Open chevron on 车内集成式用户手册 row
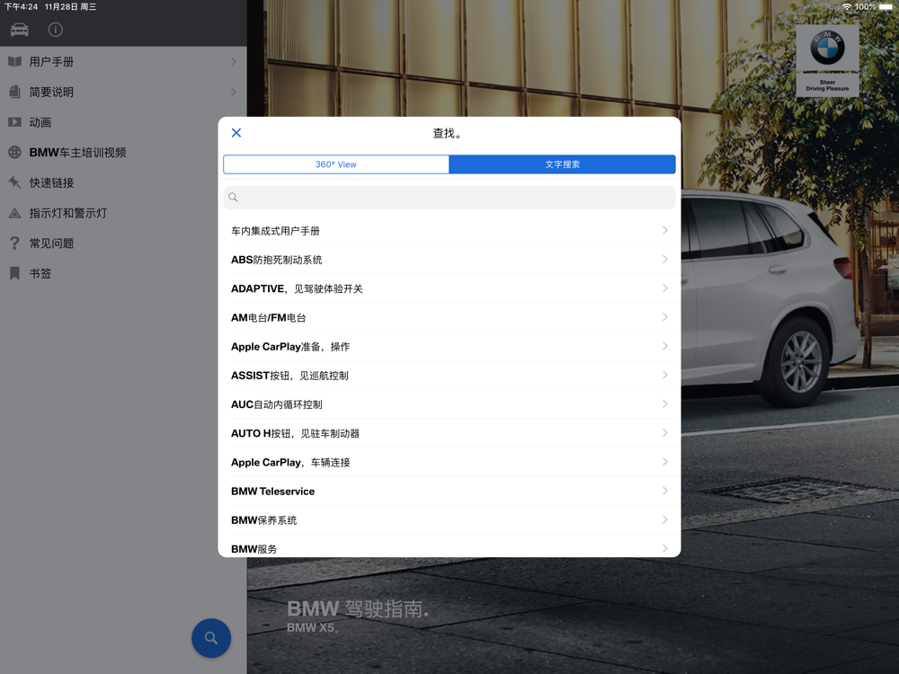 coord(665,230)
